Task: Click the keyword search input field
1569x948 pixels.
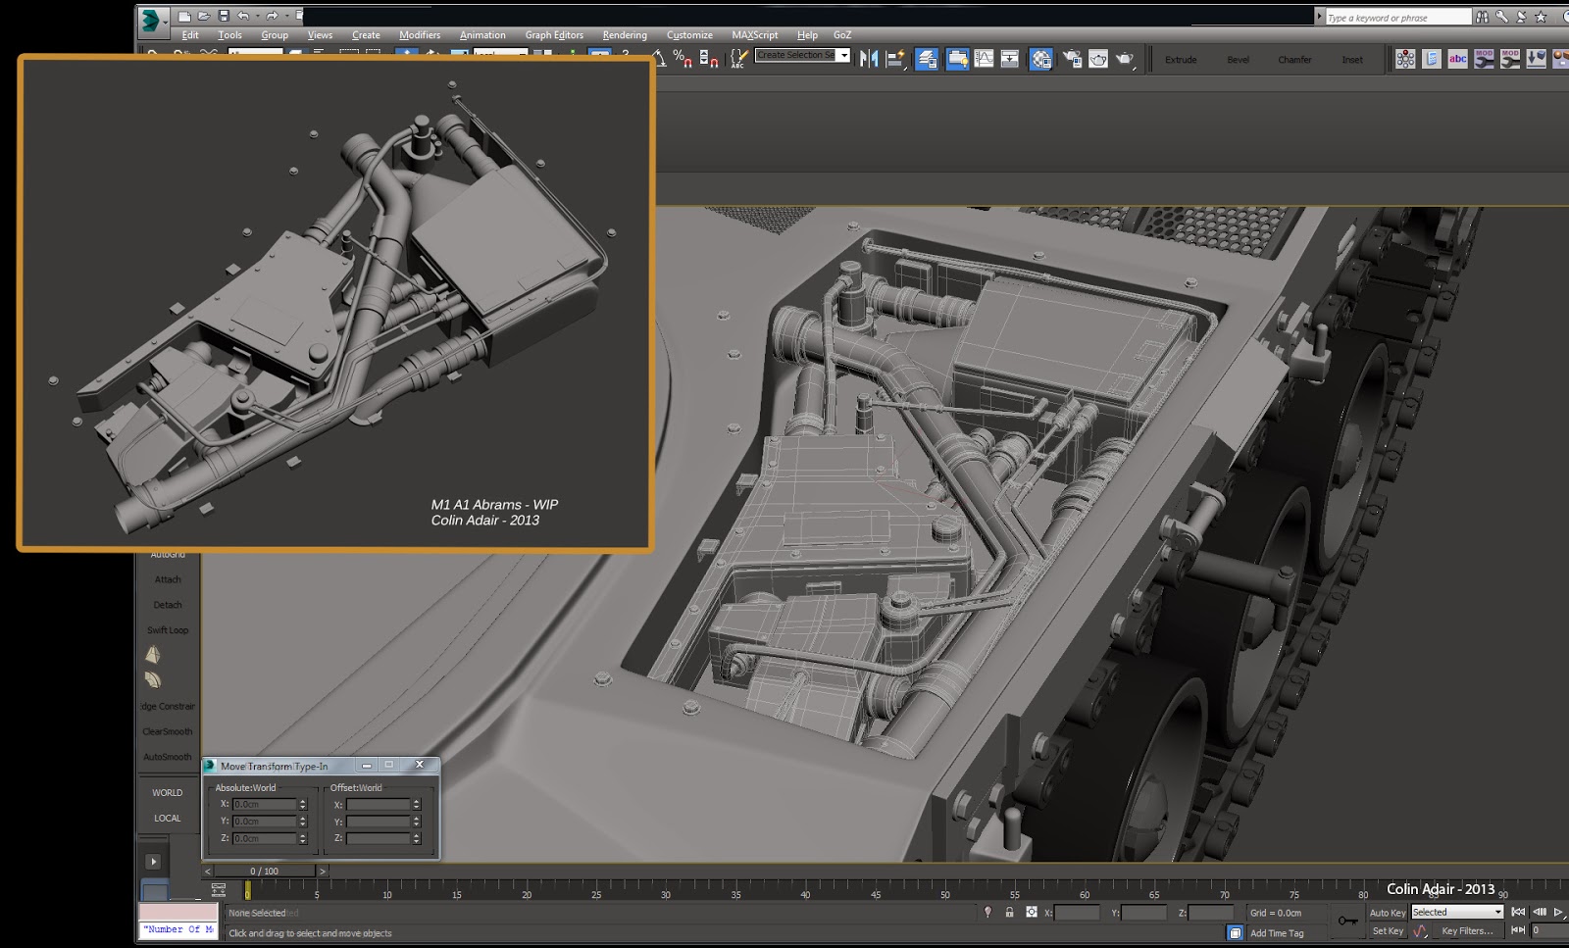Action: pos(1398,18)
